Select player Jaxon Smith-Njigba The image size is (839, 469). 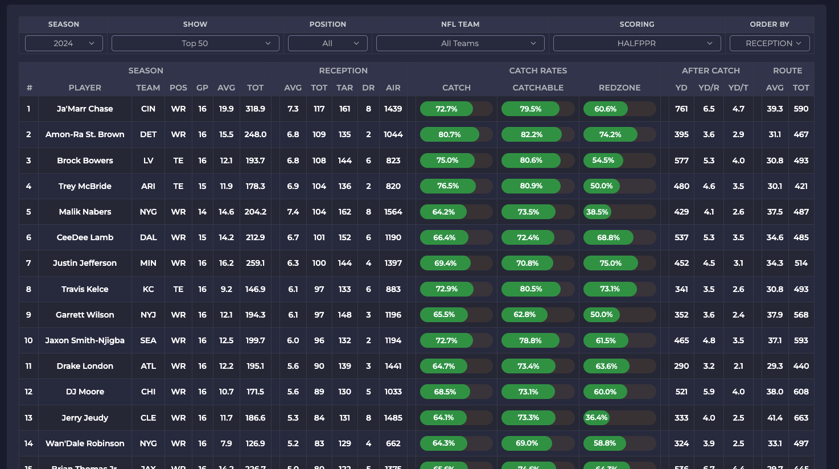pos(85,340)
